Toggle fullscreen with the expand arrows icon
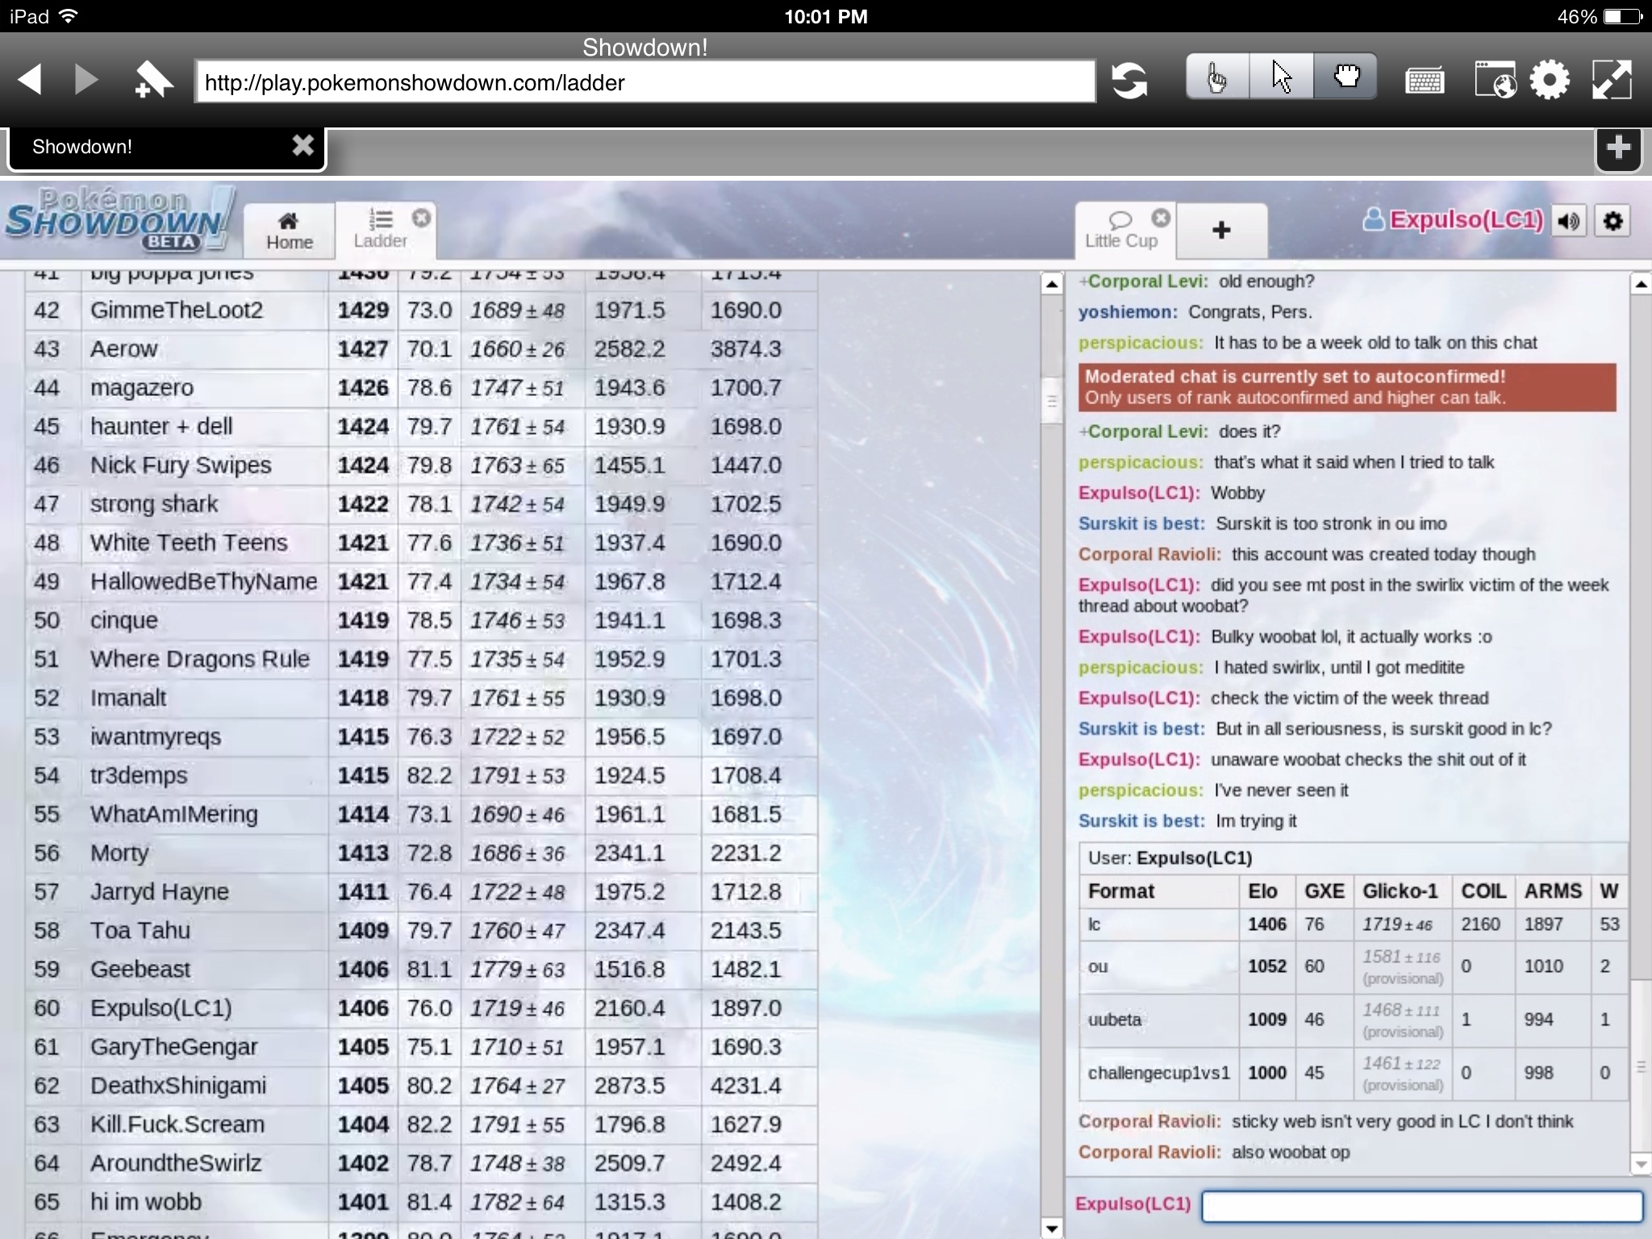The image size is (1652, 1239). [x=1612, y=81]
